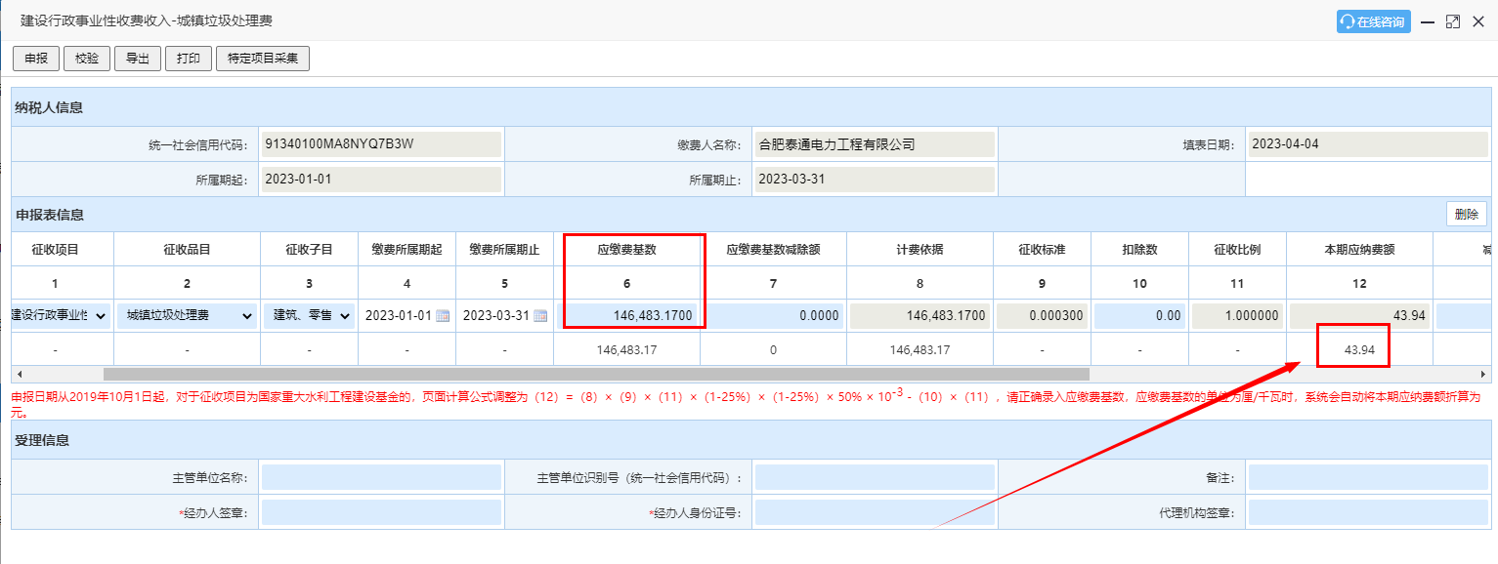The height and width of the screenshot is (564, 1498).
Task: Delete row using 删除 button
Action: click(x=1466, y=215)
